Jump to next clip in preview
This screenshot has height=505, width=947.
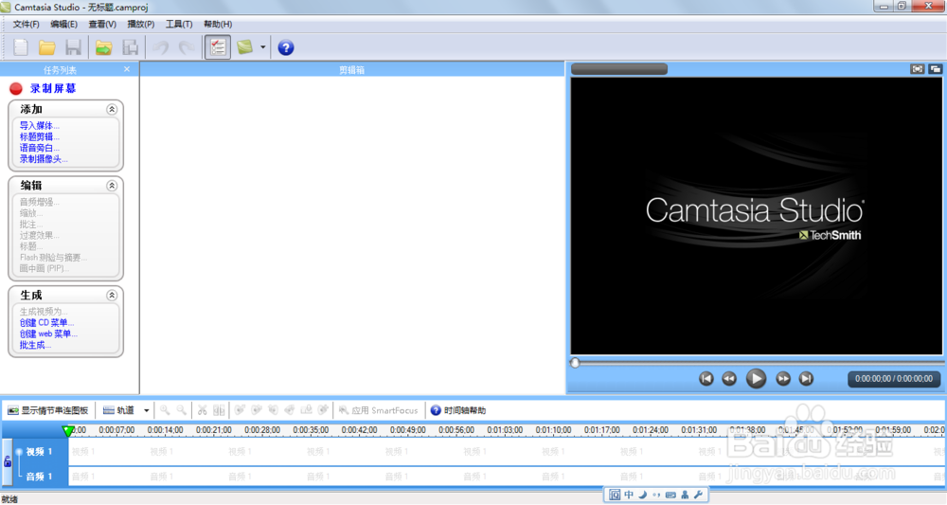click(806, 379)
